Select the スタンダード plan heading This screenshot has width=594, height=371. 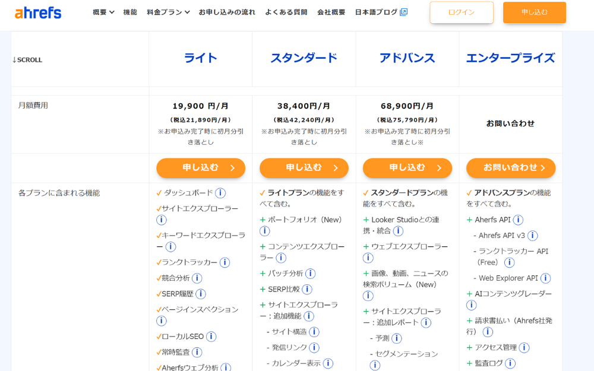304,58
